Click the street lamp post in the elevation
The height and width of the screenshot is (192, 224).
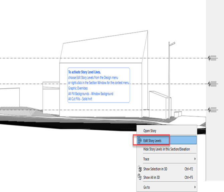tap(170, 80)
